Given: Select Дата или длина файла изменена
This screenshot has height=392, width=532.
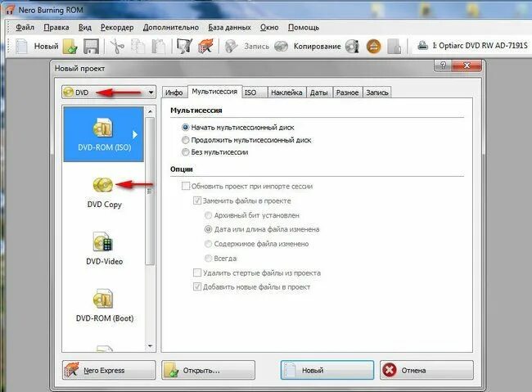Looking at the screenshot, I should pyautogui.click(x=209, y=229).
